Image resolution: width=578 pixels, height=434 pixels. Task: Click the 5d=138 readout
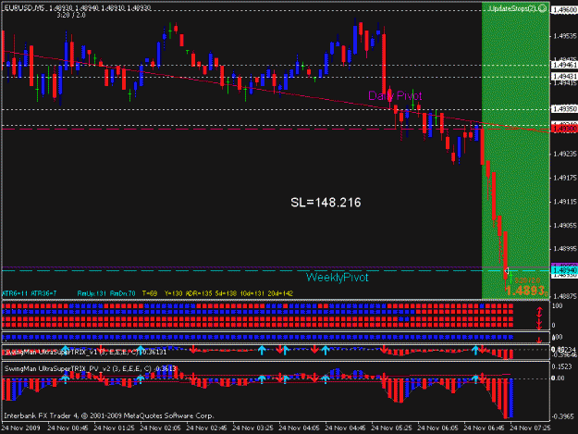tap(226, 293)
